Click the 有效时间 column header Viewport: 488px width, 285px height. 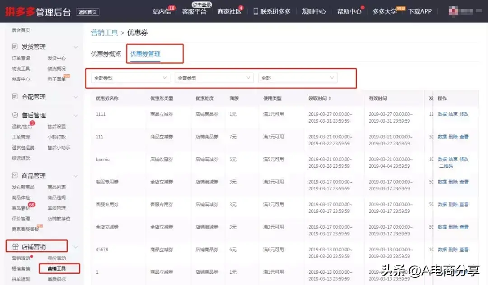(378, 98)
